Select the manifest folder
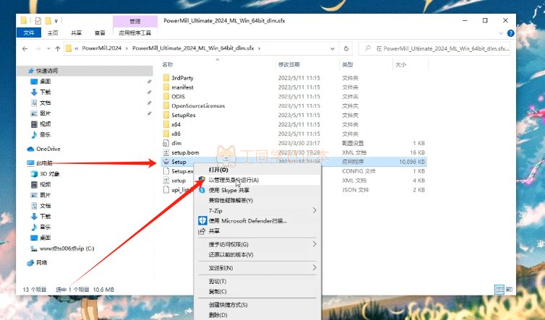The width and height of the screenshot is (545, 320). [x=182, y=87]
